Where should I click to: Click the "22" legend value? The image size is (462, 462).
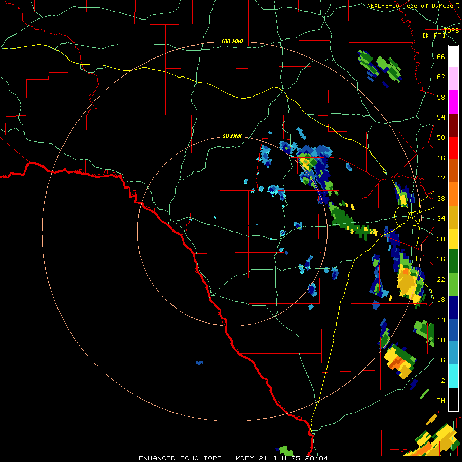[x=441, y=279]
